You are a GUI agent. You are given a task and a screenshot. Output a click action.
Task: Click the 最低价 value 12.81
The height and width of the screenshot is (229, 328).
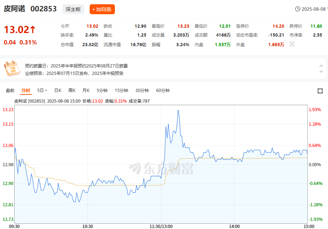click(x=225, y=26)
